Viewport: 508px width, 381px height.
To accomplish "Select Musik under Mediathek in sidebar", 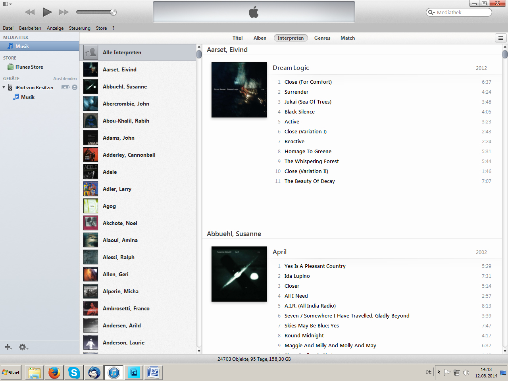I will click(x=40, y=46).
